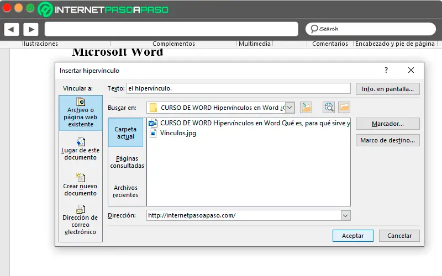Click the 'Marcador...' button
This screenshot has height=276, width=442.
pos(388,124)
